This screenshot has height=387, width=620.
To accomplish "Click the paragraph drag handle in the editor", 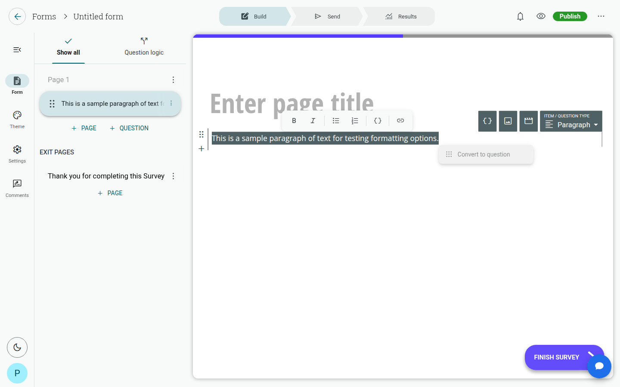I will click(x=201, y=134).
